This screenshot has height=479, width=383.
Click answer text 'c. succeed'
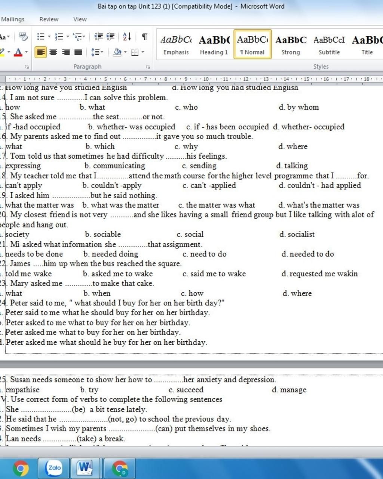(186, 390)
